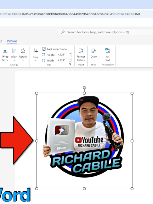
Task: Open the Size dialog launcher
Action: tap(70, 64)
